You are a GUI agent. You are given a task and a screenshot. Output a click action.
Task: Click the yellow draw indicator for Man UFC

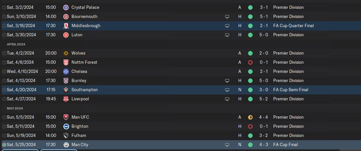250,117
